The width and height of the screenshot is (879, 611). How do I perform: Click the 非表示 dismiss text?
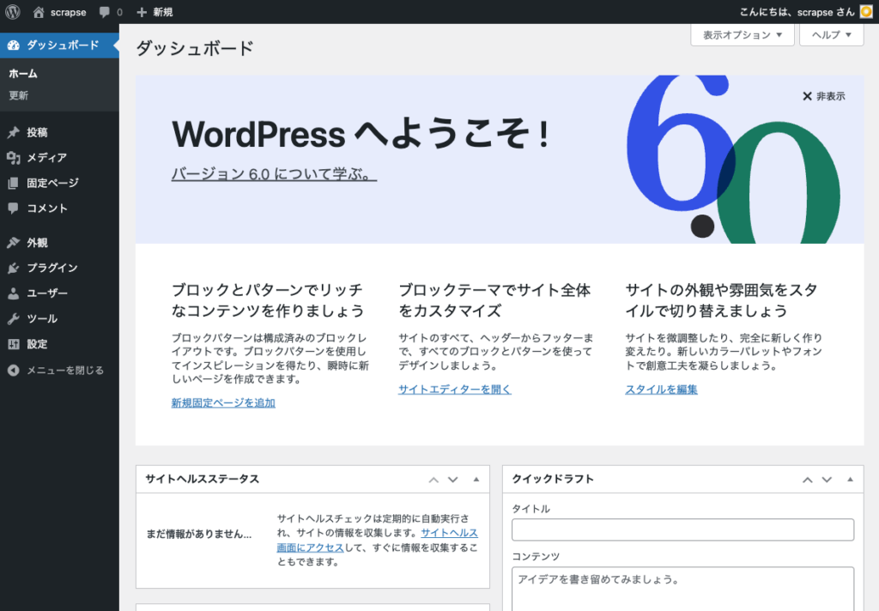tap(831, 96)
